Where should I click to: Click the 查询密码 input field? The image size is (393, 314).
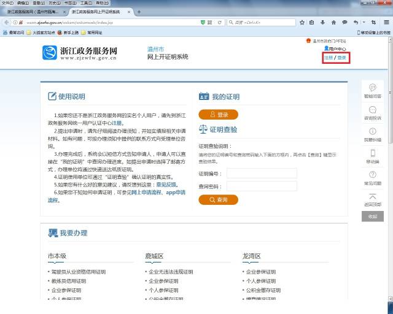pos(262,186)
